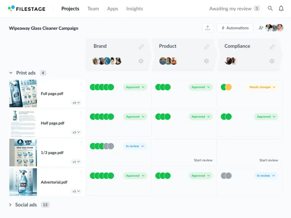
Task: Open the Insights tab
Action: pyautogui.click(x=134, y=9)
